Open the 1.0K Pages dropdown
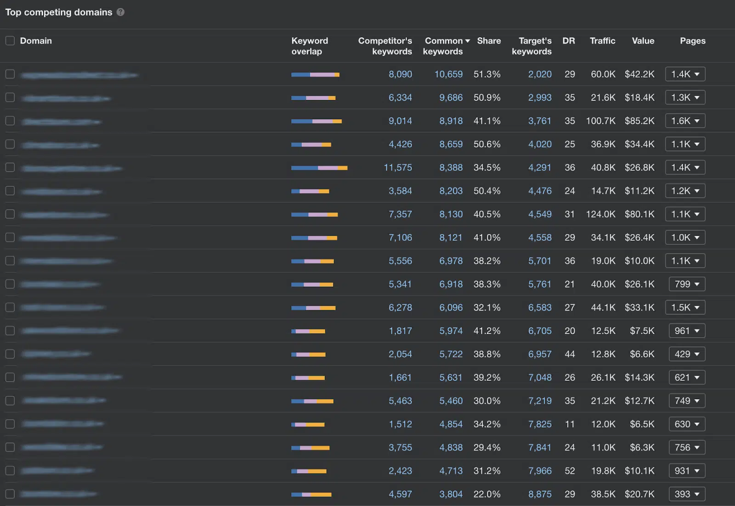This screenshot has width=735, height=506. point(685,238)
